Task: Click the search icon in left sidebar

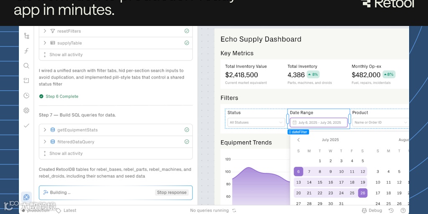Action: click(26, 66)
